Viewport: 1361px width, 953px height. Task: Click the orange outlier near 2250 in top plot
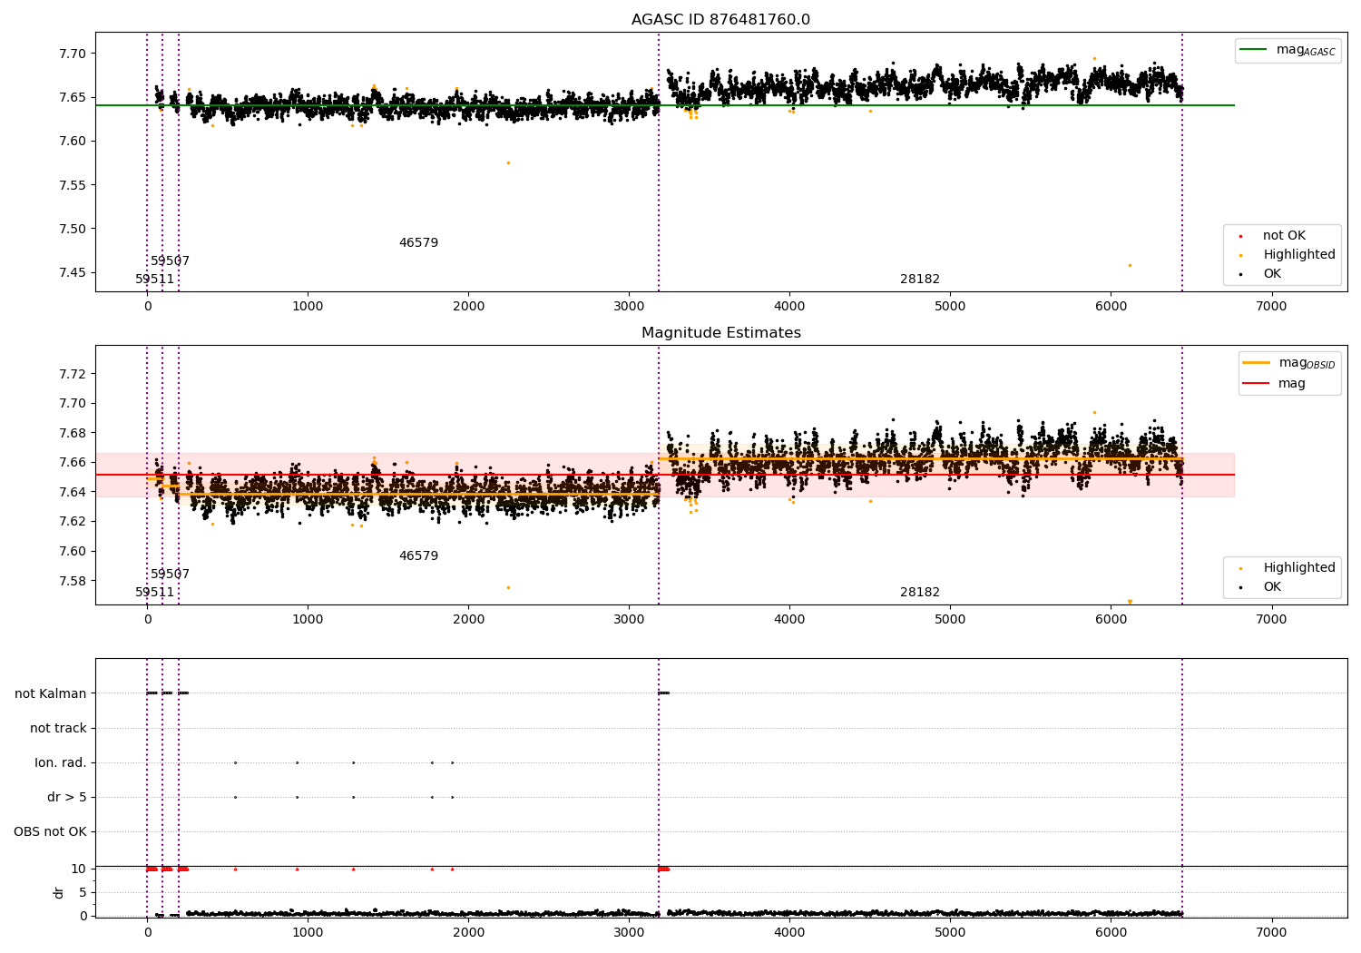(508, 162)
